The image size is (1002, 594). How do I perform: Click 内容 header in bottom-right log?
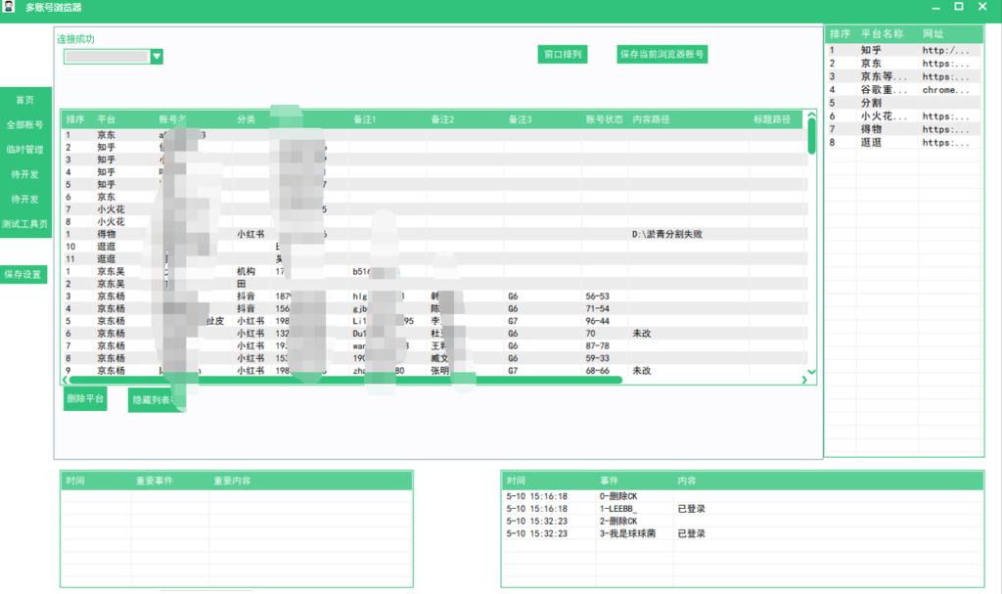pyautogui.click(x=687, y=480)
